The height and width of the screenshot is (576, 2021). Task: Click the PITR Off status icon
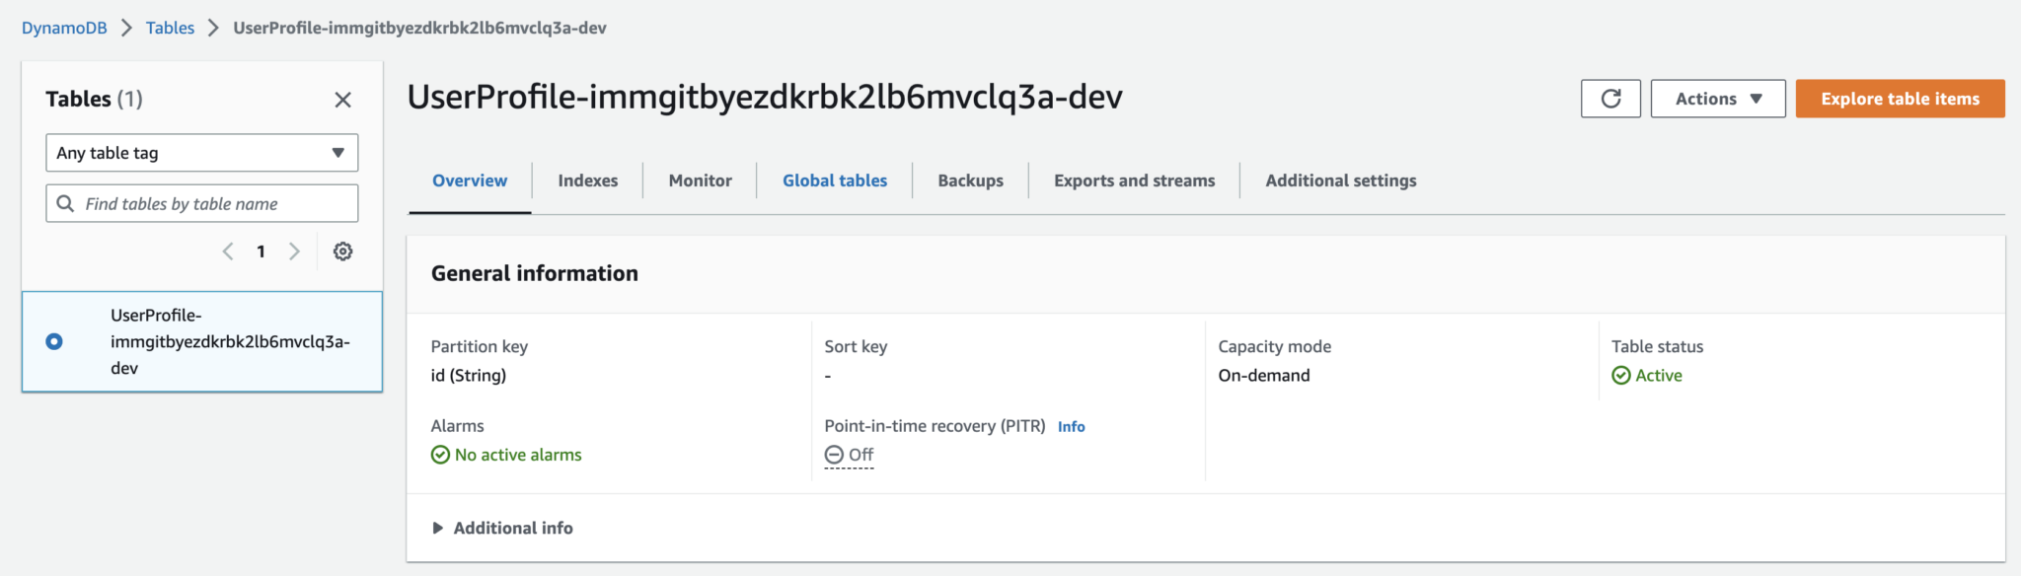834,455
